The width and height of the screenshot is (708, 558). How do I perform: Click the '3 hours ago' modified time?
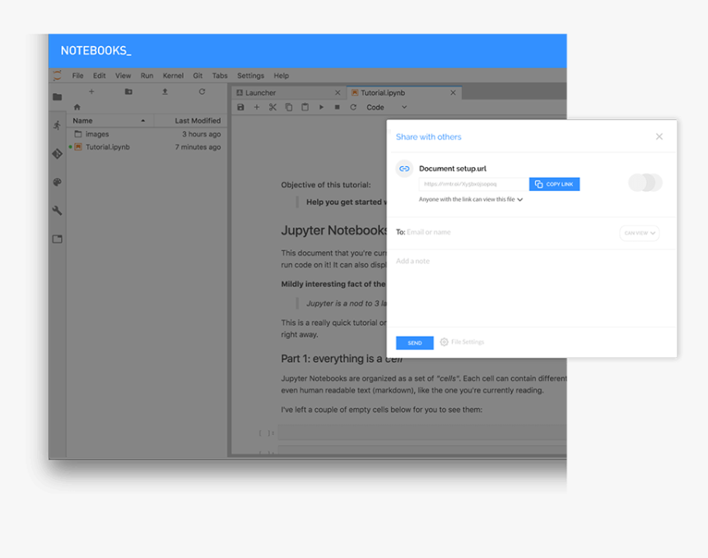click(x=202, y=134)
